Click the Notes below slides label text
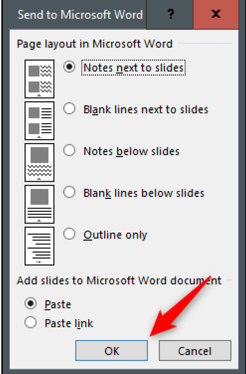 131,151
